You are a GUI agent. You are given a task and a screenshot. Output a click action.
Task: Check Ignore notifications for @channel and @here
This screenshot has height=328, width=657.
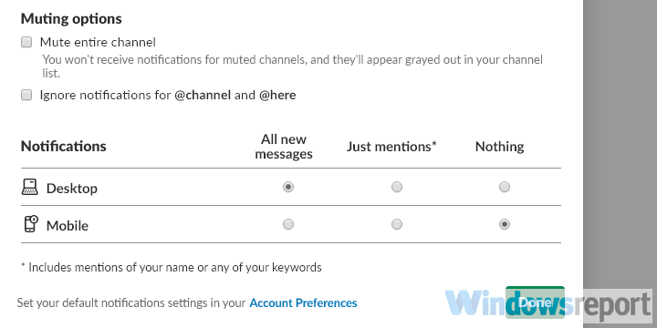tap(26, 96)
